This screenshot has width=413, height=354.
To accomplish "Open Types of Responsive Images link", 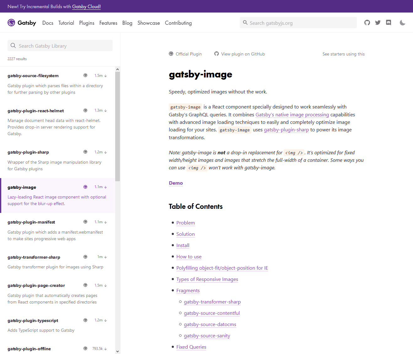I will [x=207, y=279].
